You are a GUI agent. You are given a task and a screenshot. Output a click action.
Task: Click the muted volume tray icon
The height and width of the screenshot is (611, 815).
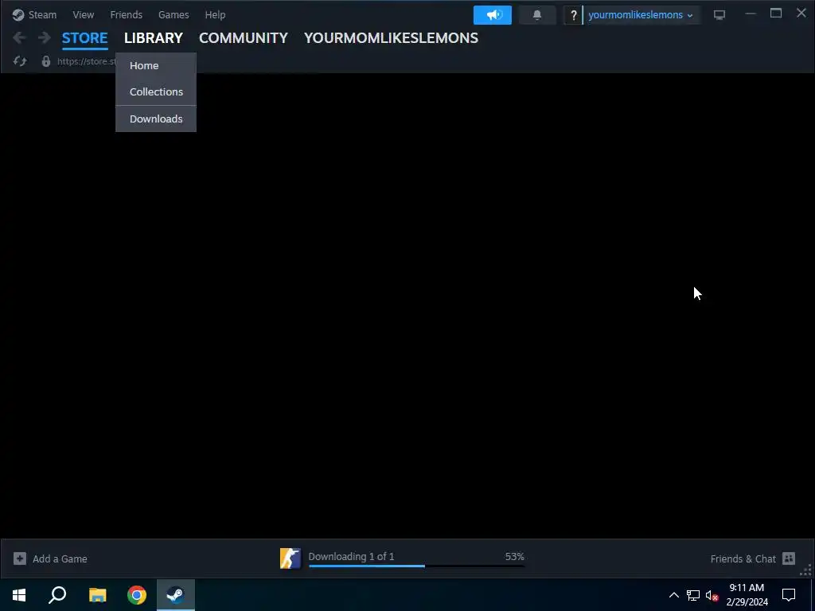pos(712,595)
